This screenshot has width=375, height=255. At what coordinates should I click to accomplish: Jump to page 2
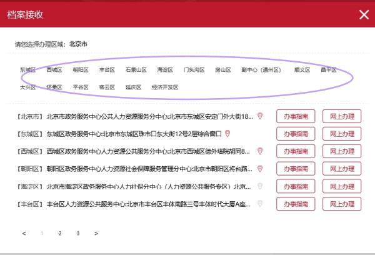point(60,233)
